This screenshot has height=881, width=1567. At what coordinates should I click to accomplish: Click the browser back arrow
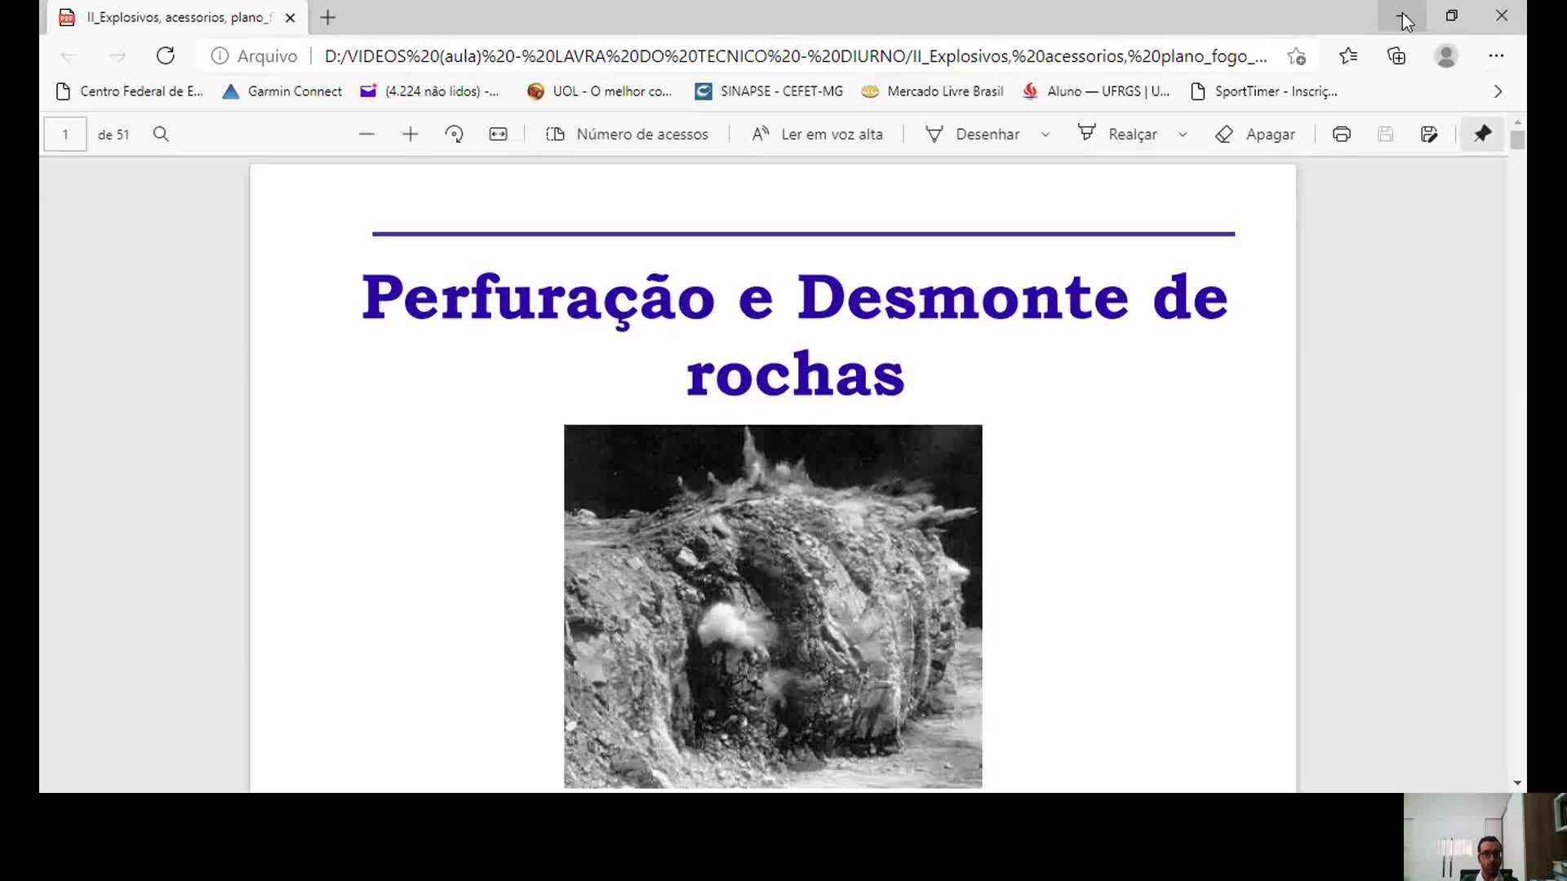click(69, 56)
